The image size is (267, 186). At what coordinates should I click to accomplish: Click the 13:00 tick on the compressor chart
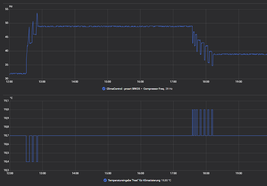point(42,82)
